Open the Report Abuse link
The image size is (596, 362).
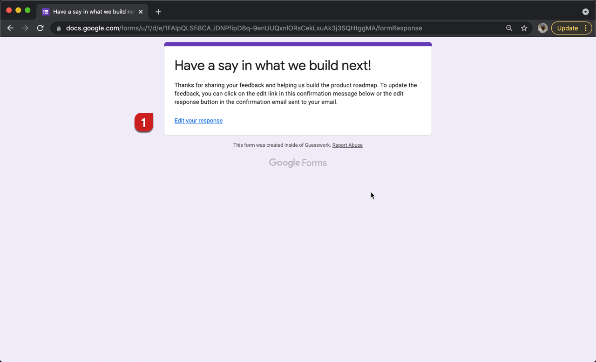(x=347, y=145)
